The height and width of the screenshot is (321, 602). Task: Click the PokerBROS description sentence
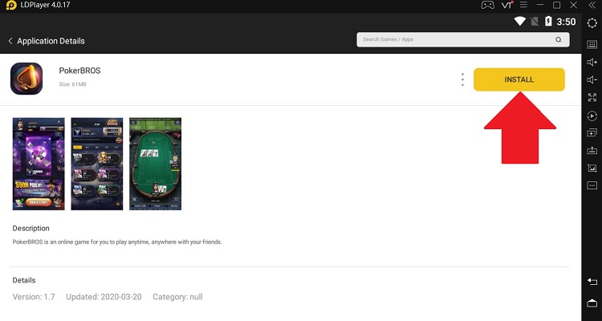(117, 242)
